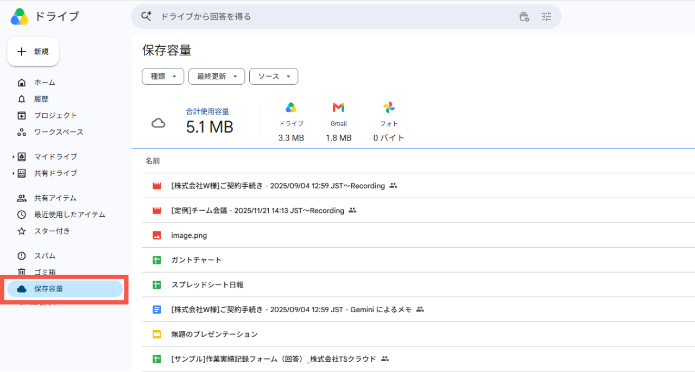The width and height of the screenshot is (695, 372).
Task: Click the 名前 column header
Action: (x=153, y=161)
